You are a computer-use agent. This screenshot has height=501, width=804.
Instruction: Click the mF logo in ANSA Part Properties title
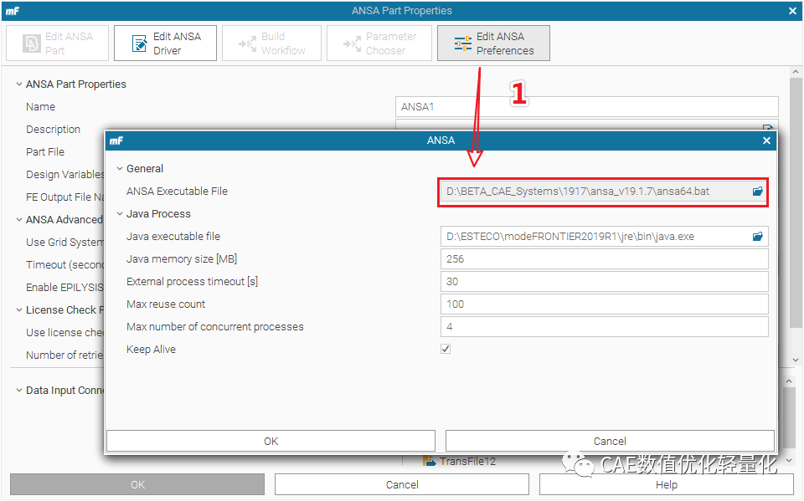tap(13, 11)
